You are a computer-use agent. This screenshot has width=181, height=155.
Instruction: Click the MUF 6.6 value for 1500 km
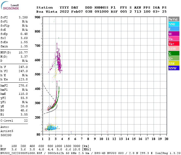[x=68, y=150]
